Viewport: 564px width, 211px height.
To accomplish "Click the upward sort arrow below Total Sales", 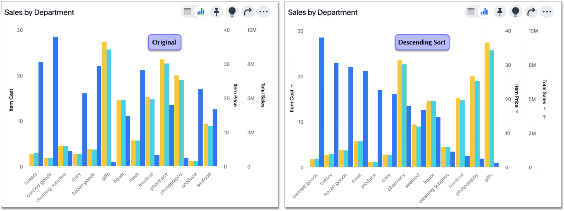I will (544, 117).
